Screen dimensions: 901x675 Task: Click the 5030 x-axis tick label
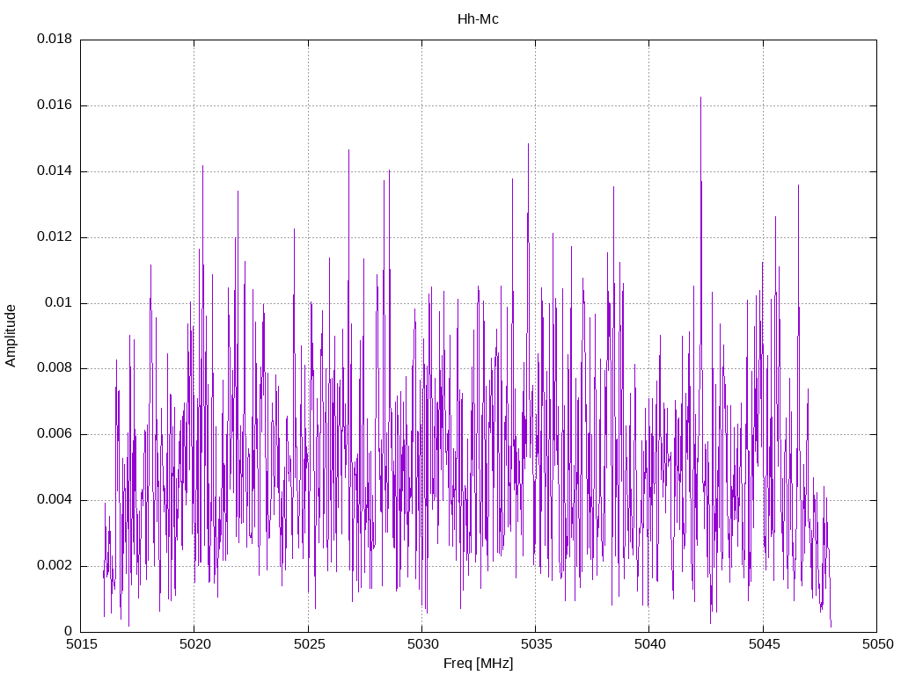coord(422,644)
